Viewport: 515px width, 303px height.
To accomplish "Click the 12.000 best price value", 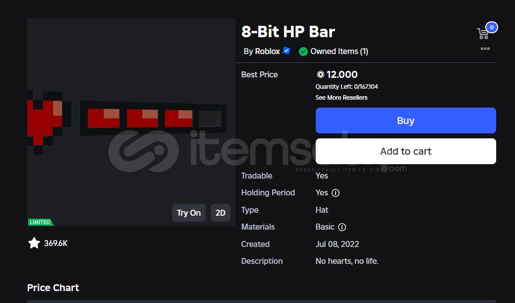I will click(342, 74).
